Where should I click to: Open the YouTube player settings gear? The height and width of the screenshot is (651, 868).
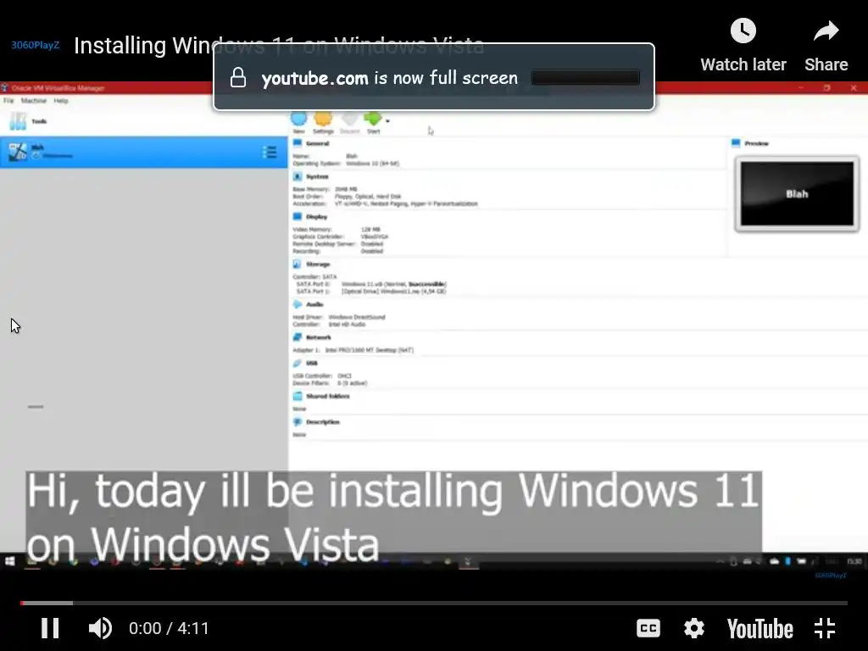click(693, 628)
